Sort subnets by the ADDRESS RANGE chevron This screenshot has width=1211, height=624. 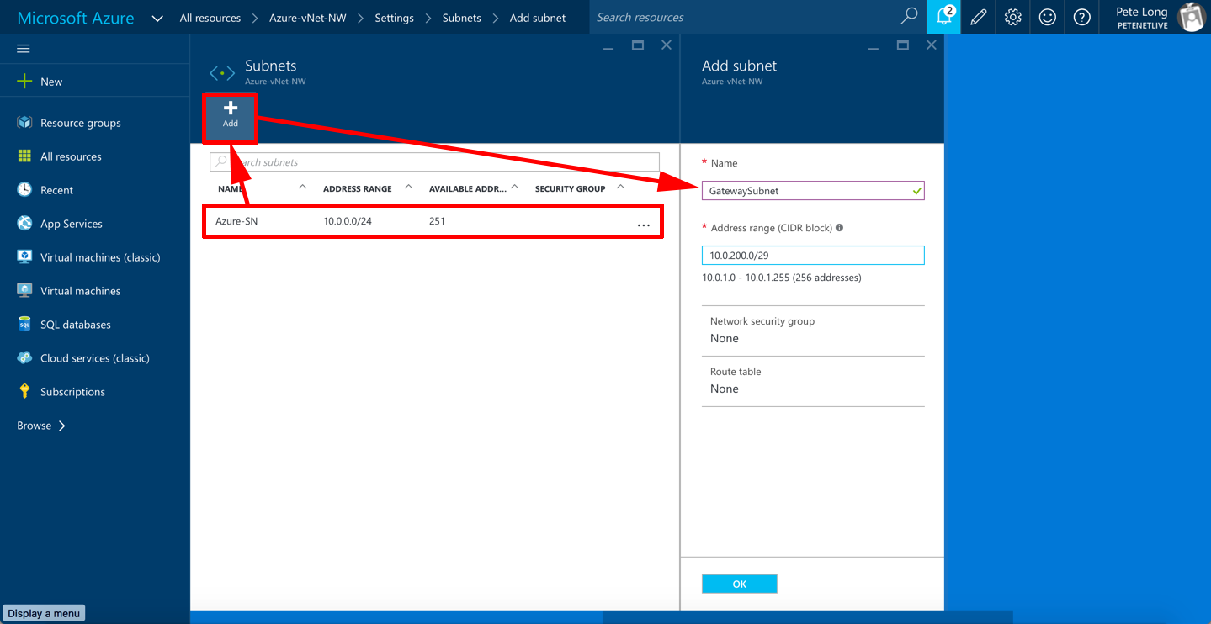(407, 186)
